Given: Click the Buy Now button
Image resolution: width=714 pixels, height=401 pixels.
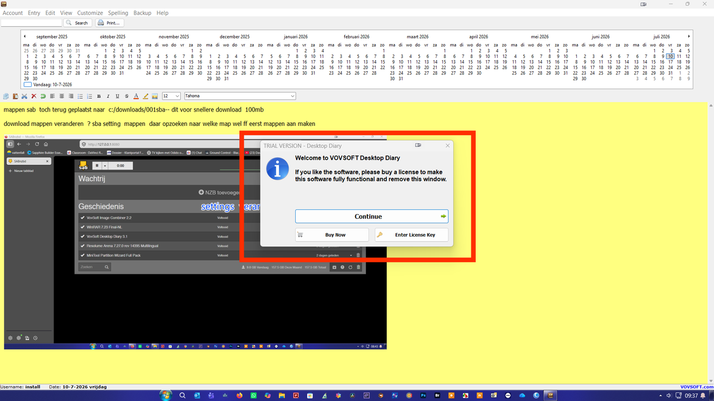Looking at the screenshot, I should click(332, 235).
